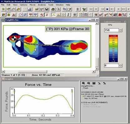Click the zoom in magnifier in graph panel
Screen dimensions: 130x124
click(x=83, y=83)
